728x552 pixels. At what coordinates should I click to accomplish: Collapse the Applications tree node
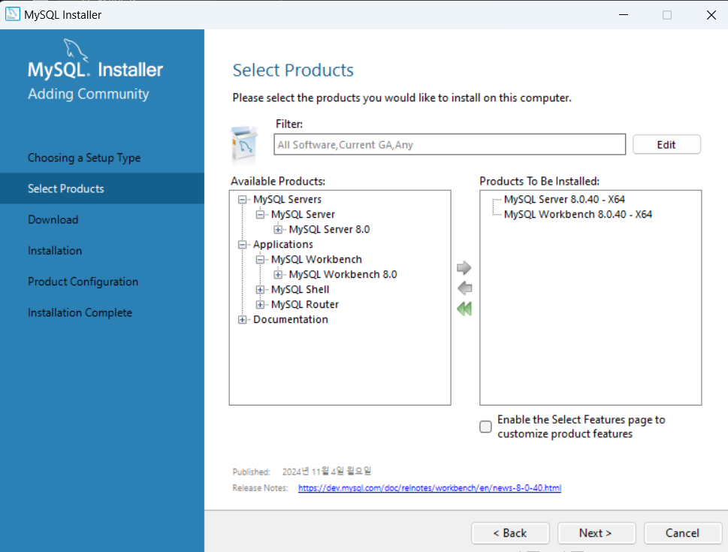click(x=243, y=245)
